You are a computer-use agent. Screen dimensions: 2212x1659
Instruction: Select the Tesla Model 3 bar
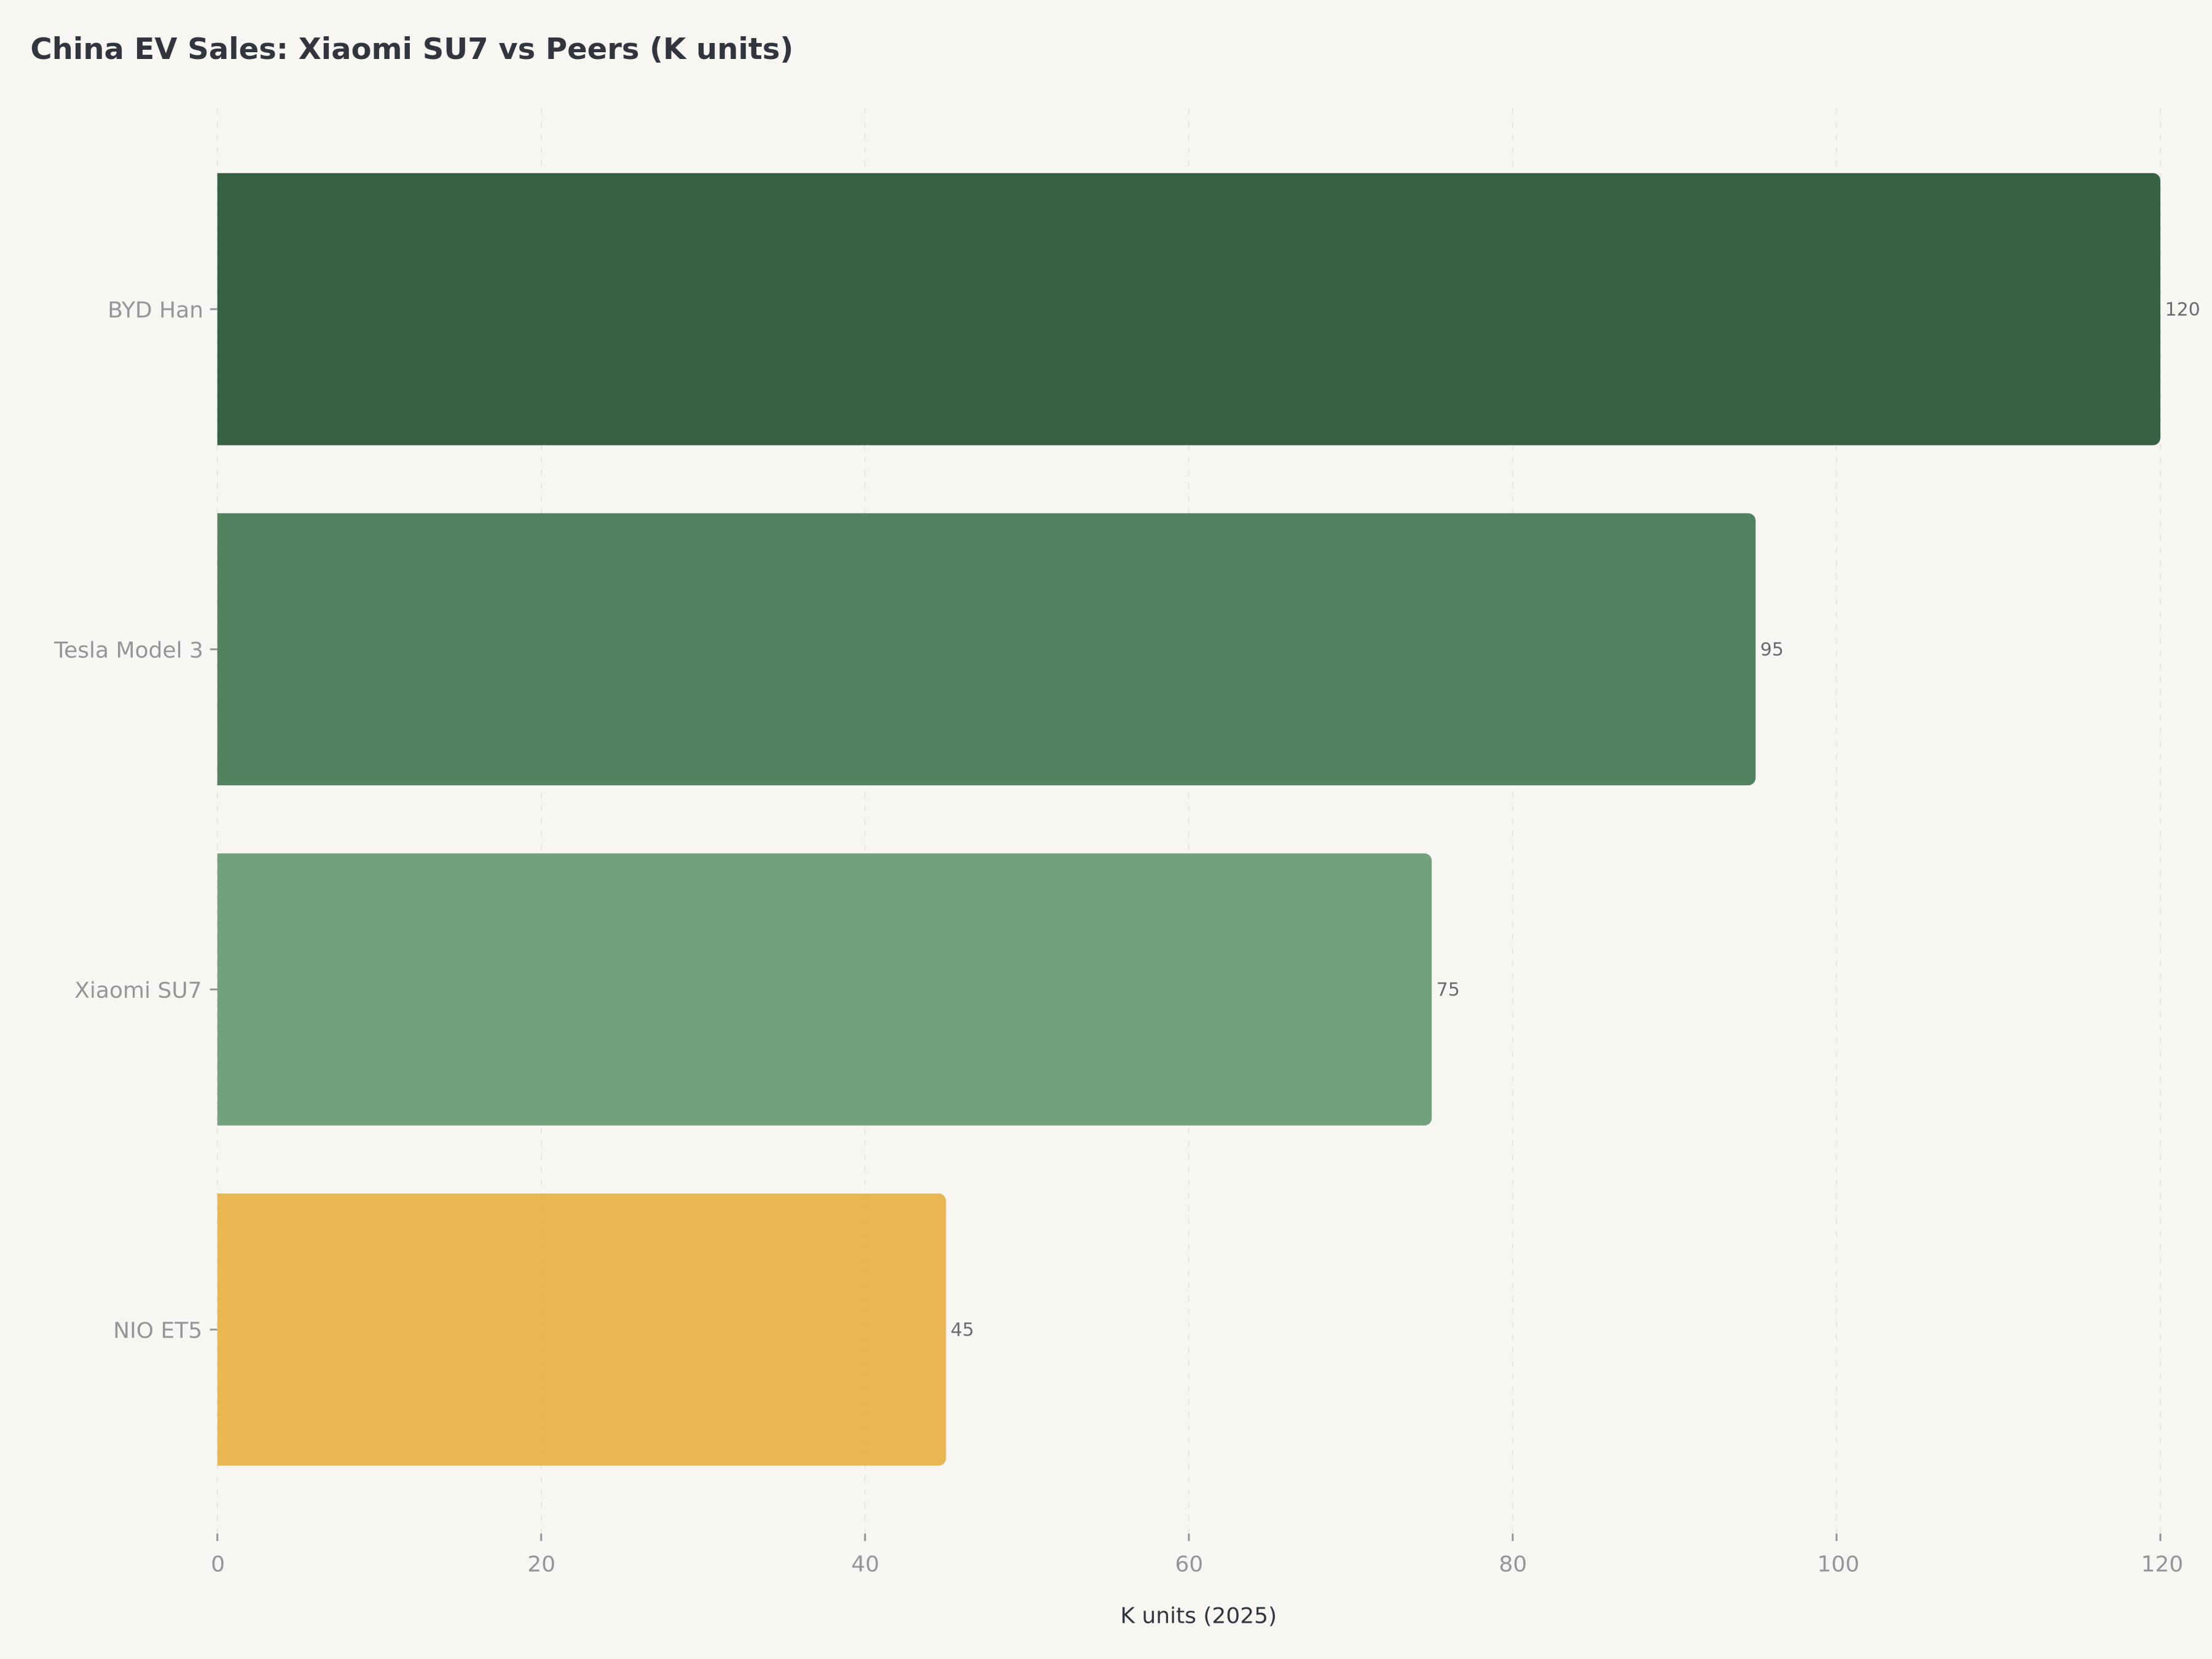point(985,649)
